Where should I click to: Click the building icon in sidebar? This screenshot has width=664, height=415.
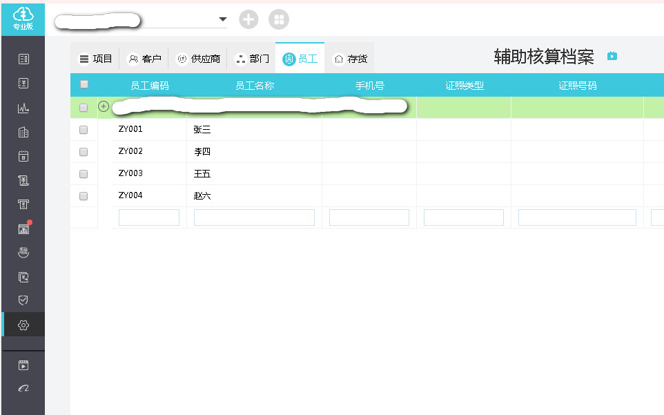[x=23, y=132]
